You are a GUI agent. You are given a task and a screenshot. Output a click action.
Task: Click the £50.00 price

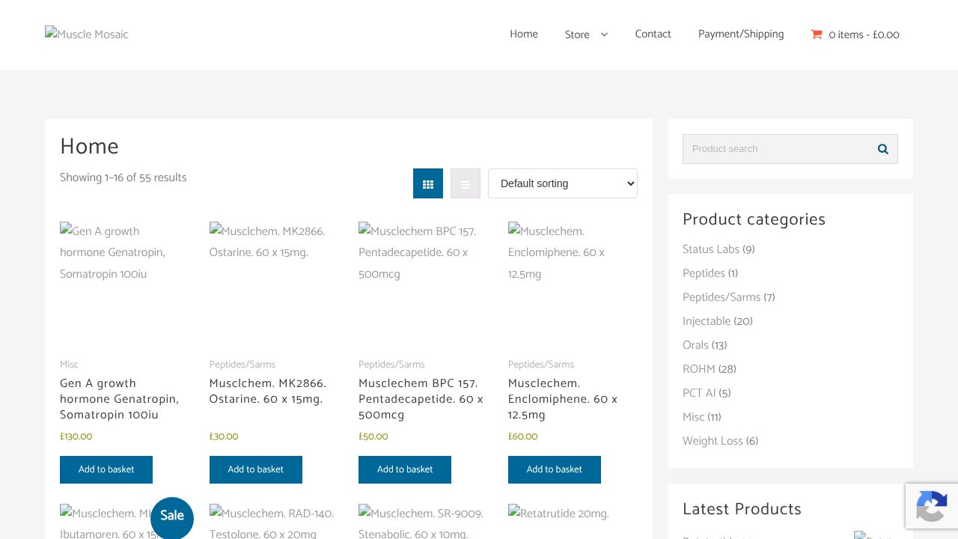[373, 436]
